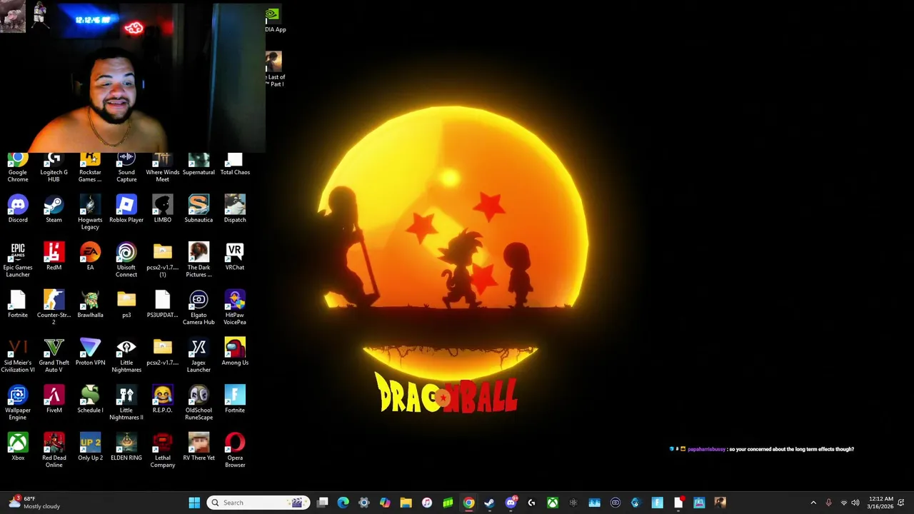914x514 pixels.
Task: Select Fortnite file icon beside Counter-Strike
Action: [18, 305]
